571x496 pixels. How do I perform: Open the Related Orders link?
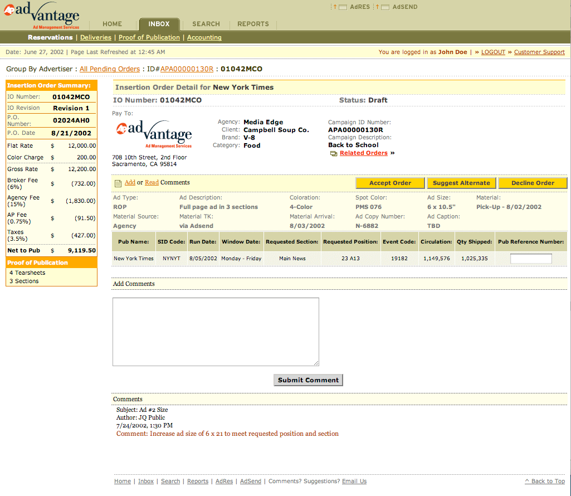(363, 153)
